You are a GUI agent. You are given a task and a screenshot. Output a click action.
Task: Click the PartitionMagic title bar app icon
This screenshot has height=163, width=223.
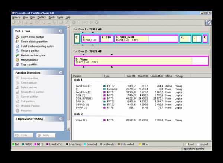pos(13,13)
